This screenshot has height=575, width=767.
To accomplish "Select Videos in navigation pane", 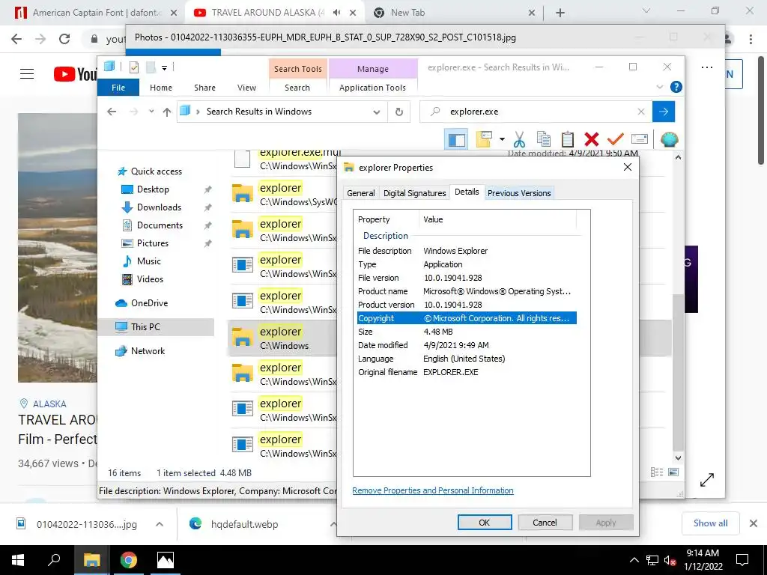I will tap(150, 279).
